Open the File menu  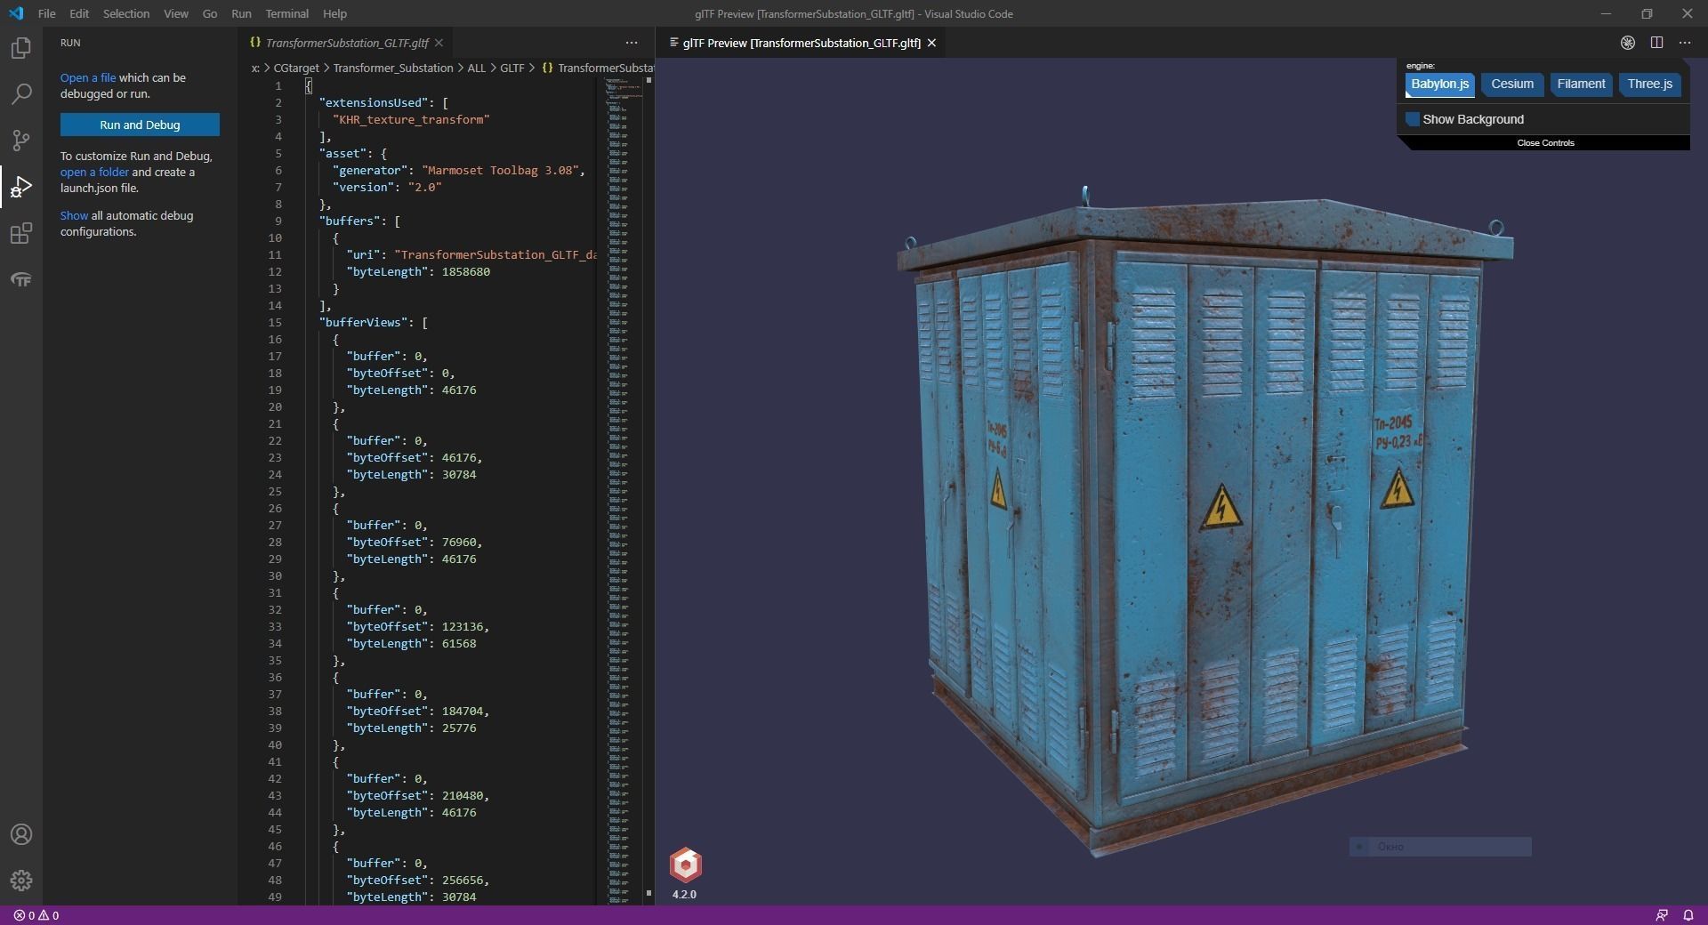pos(47,13)
